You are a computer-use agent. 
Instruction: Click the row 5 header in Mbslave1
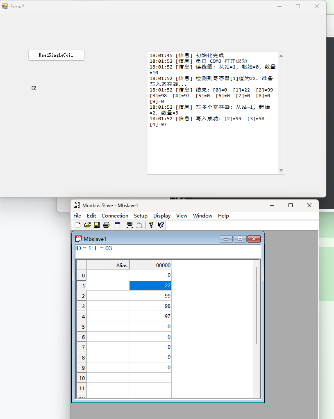tap(82, 327)
